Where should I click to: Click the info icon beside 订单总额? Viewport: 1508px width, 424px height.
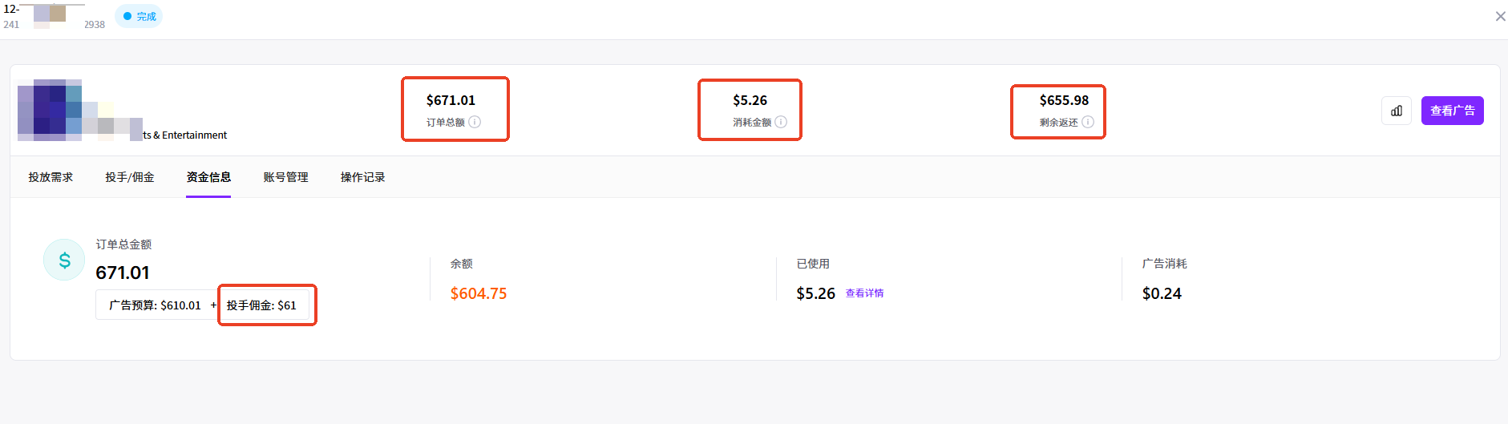[475, 122]
